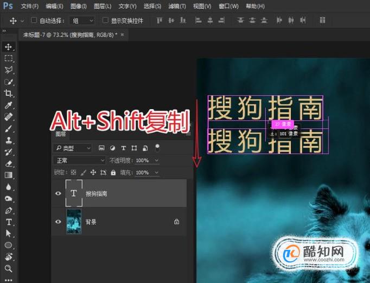Select the Move tool in the toolbox
This screenshot has width=370, height=283.
point(9,47)
